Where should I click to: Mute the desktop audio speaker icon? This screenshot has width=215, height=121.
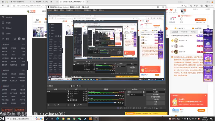click(x=119, y=103)
